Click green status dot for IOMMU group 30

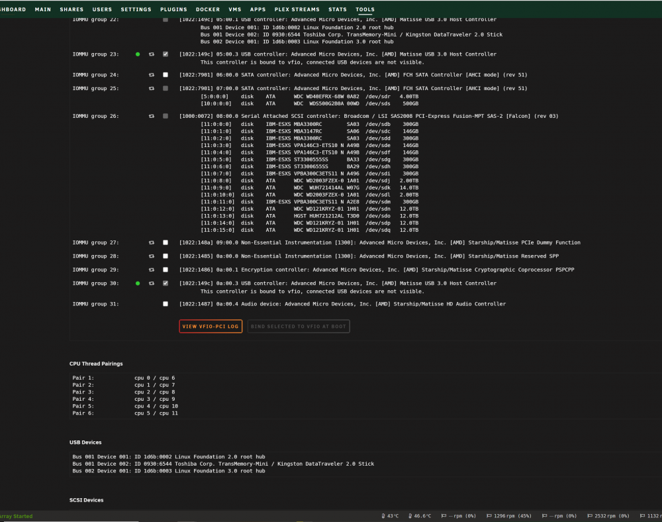(x=138, y=284)
